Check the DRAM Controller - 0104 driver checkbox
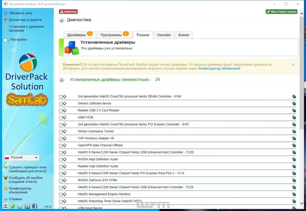This screenshot has width=306, height=211. 61,97
